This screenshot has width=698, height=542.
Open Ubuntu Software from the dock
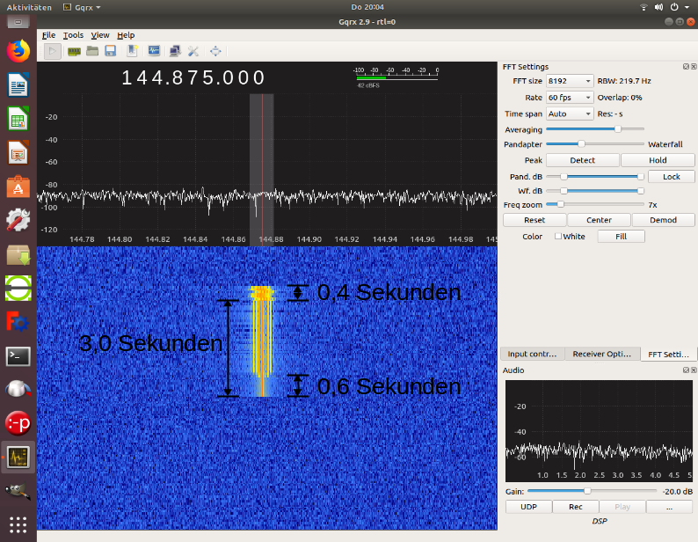(x=18, y=187)
